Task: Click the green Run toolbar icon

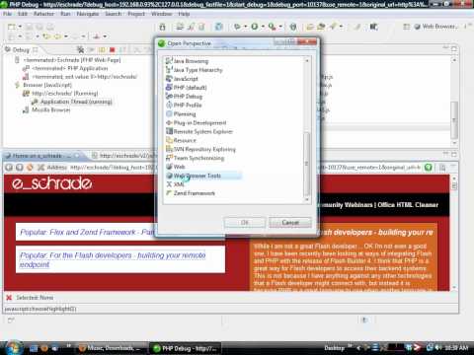Action: tap(255, 27)
